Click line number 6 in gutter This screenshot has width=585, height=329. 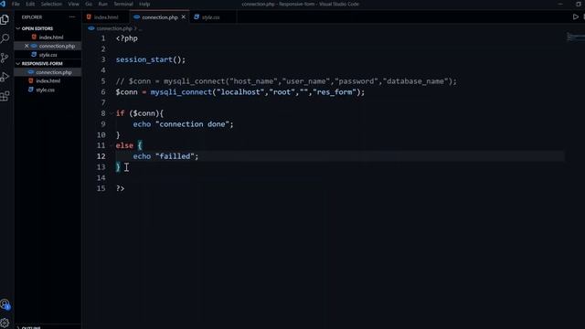pos(103,92)
